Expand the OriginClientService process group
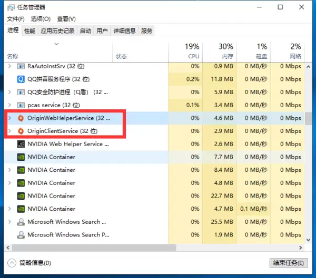This screenshot has height=278, width=316. pos(9,131)
